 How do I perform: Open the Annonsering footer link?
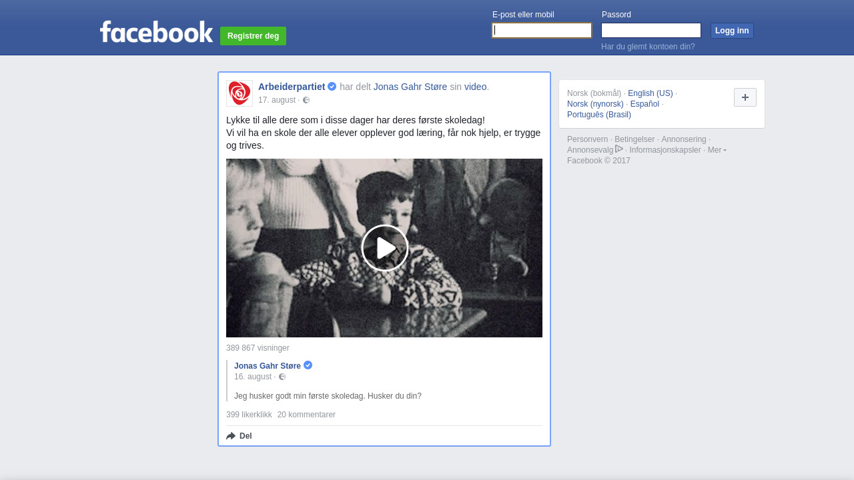click(x=683, y=139)
